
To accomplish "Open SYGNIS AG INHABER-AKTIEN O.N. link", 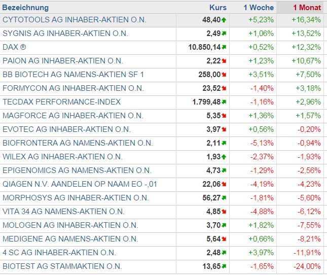I will (x=65, y=33).
